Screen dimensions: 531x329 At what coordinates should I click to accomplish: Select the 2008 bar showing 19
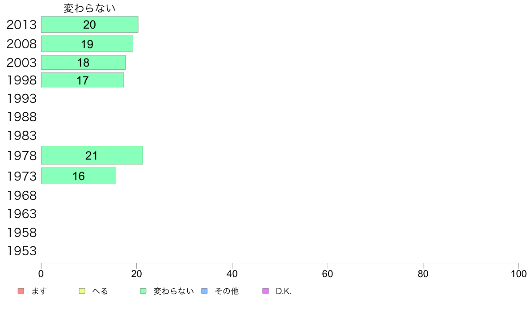[x=87, y=44]
